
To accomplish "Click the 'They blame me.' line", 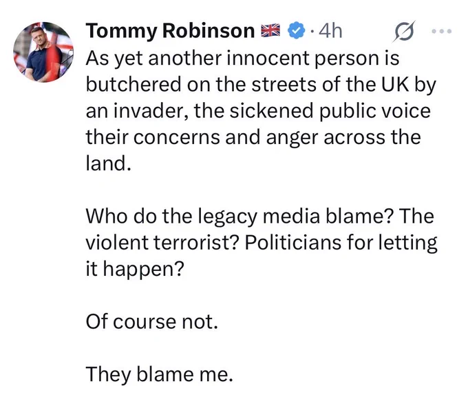I will click(159, 375).
